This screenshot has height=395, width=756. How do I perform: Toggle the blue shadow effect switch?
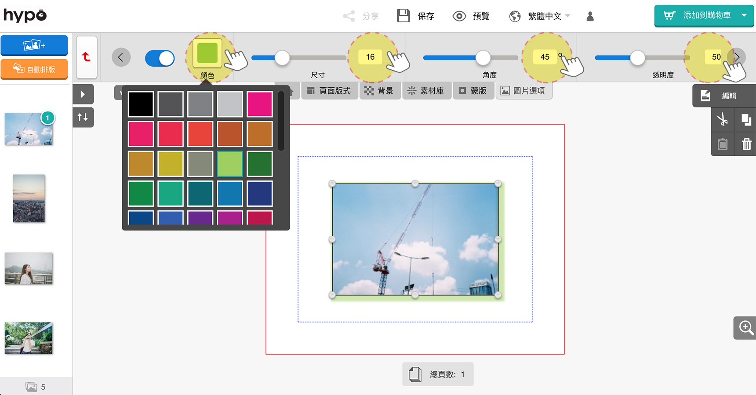160,58
